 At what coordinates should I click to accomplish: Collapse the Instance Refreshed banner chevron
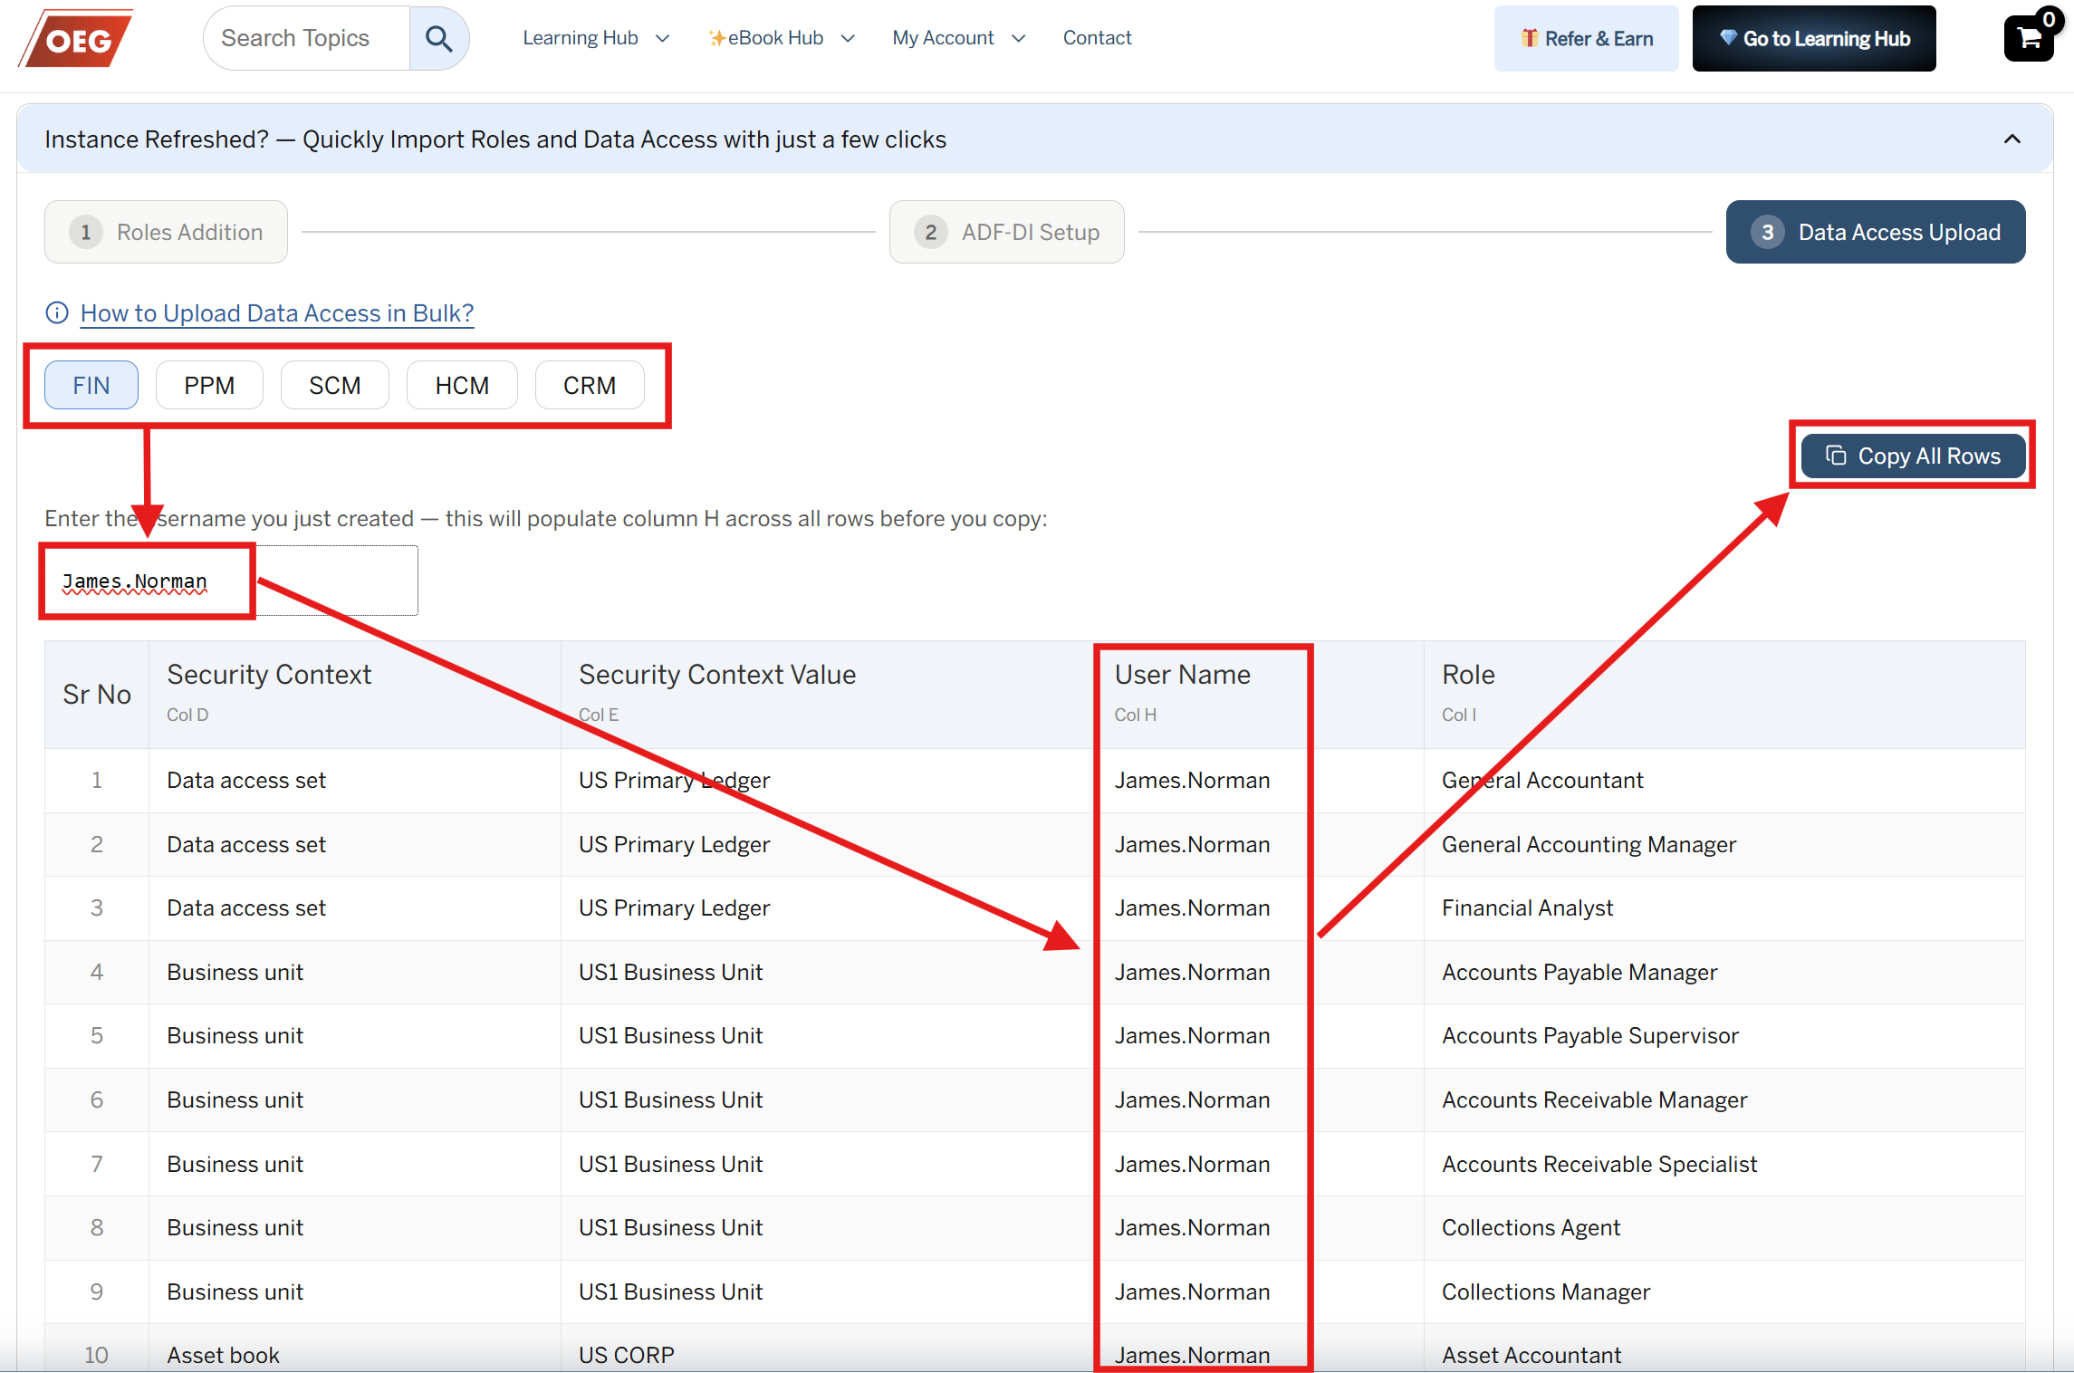[2012, 139]
